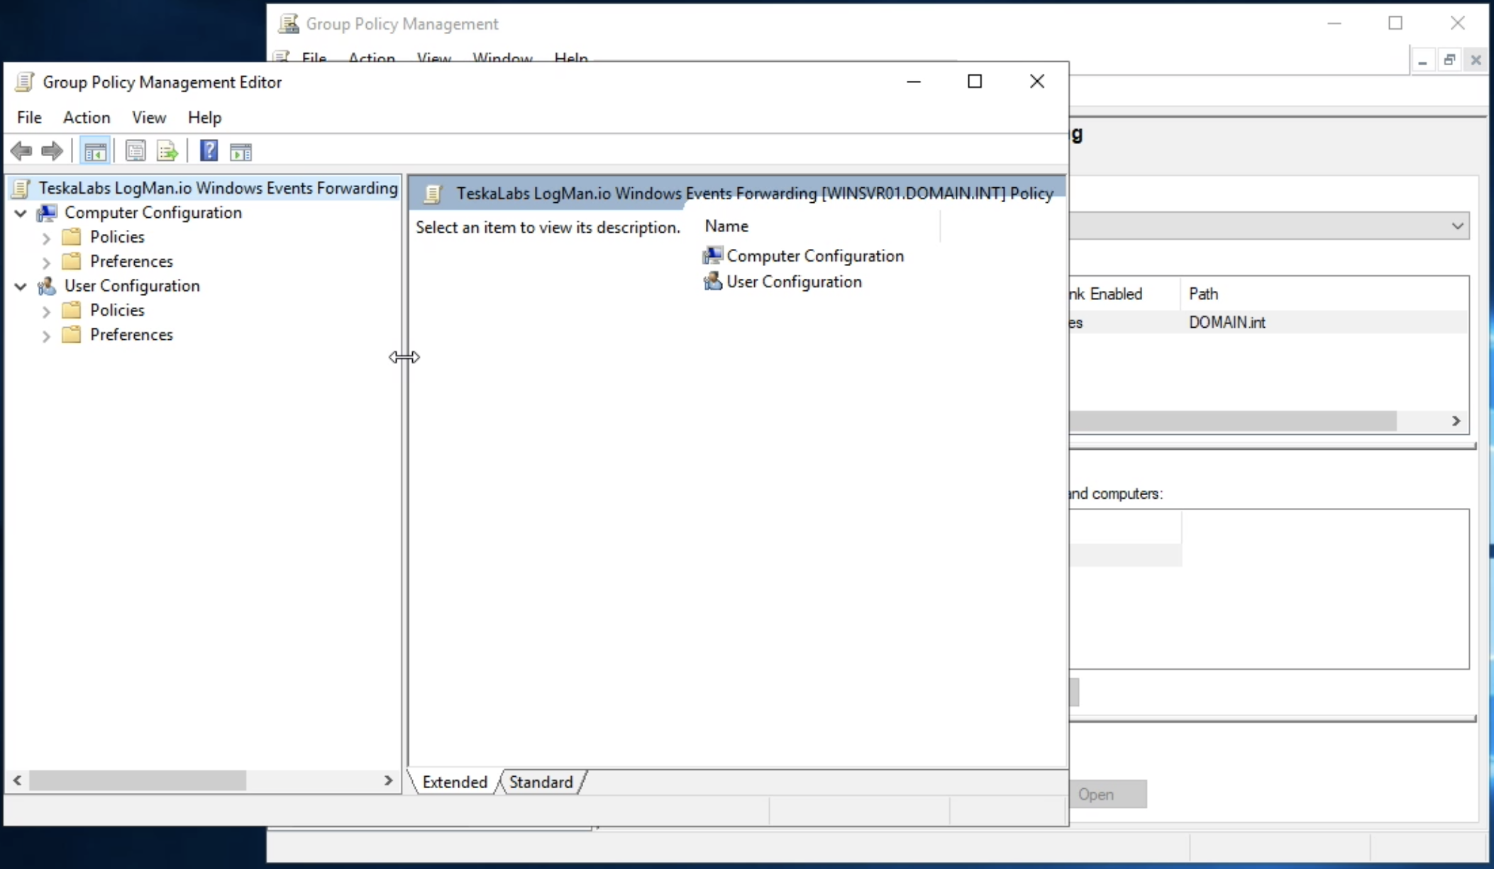Image resolution: width=1494 pixels, height=869 pixels.
Task: Click the tree pane horizontal scrollbar thumb
Action: tap(138, 780)
